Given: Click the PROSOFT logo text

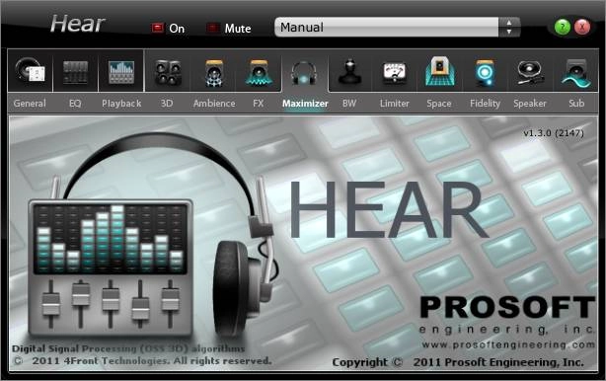Looking at the screenshot, I should point(507,307).
